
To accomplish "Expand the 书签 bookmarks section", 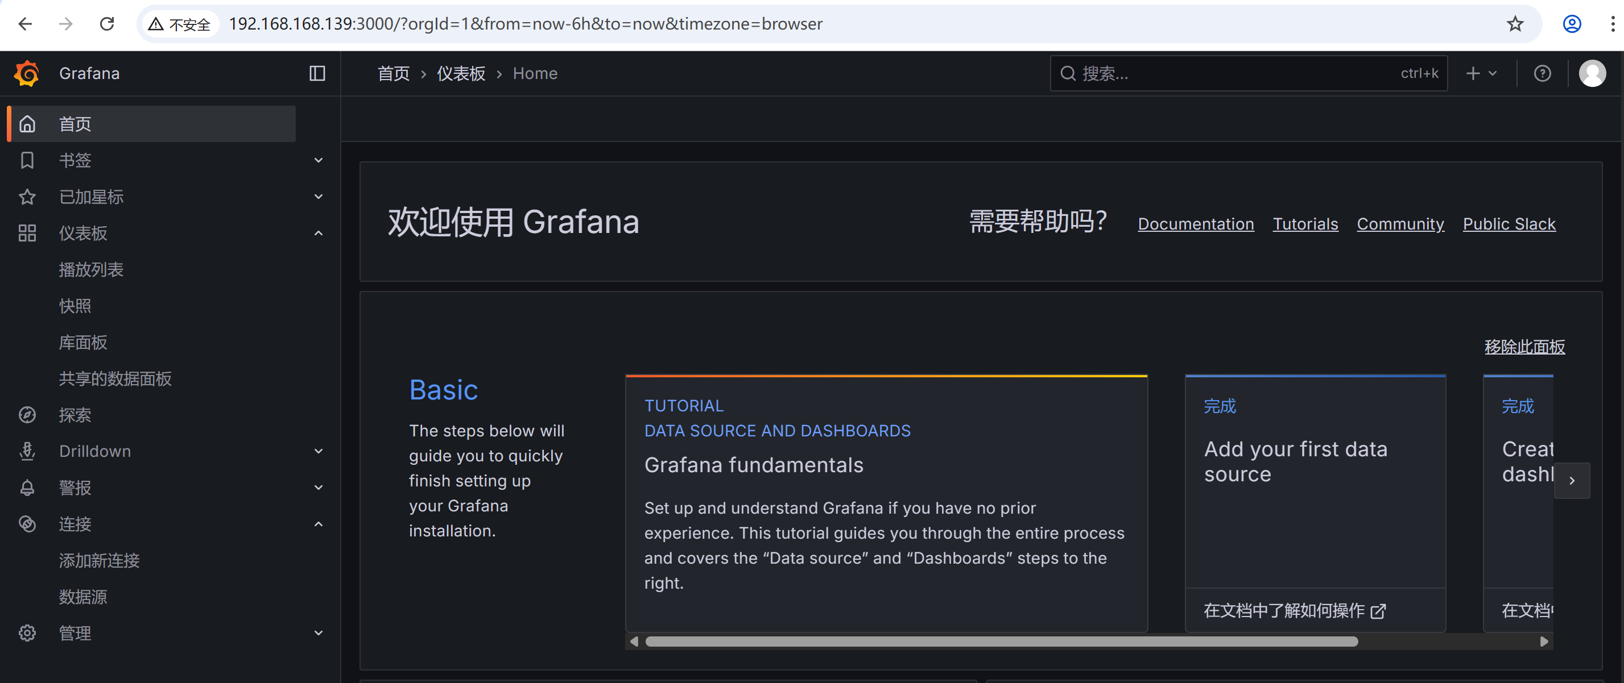I will [319, 160].
